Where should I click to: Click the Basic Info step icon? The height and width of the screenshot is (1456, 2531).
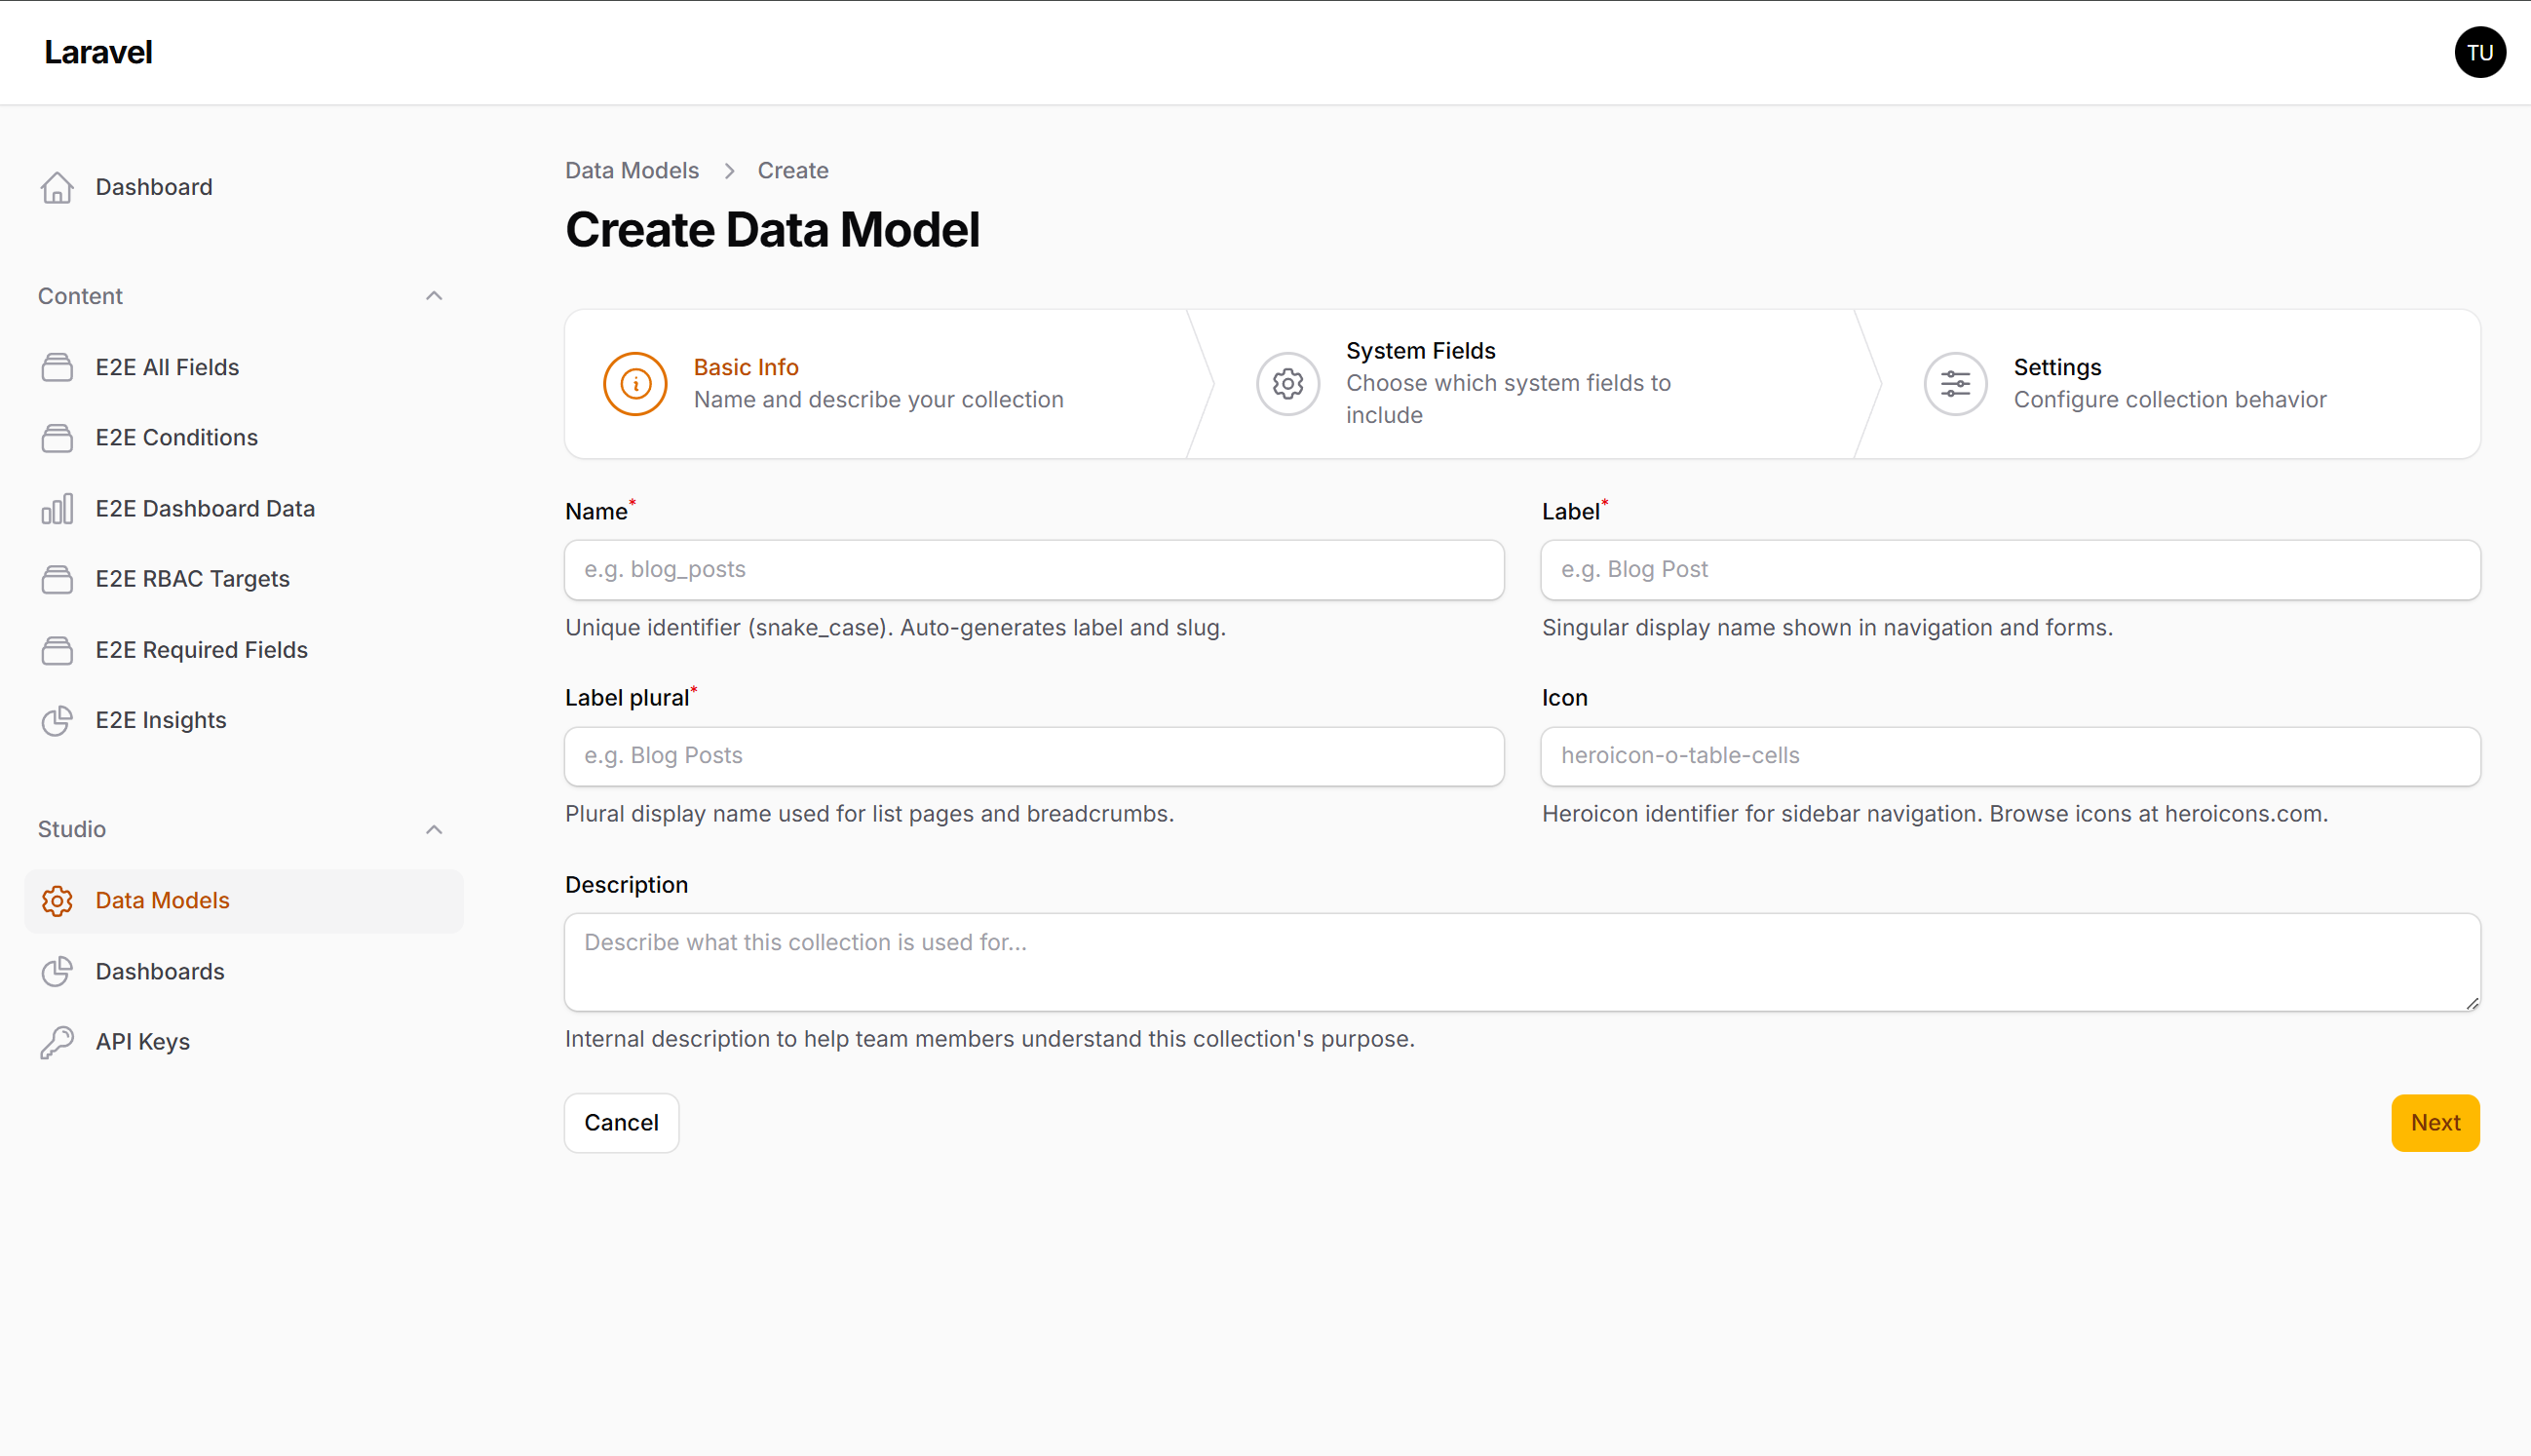tap(635, 383)
